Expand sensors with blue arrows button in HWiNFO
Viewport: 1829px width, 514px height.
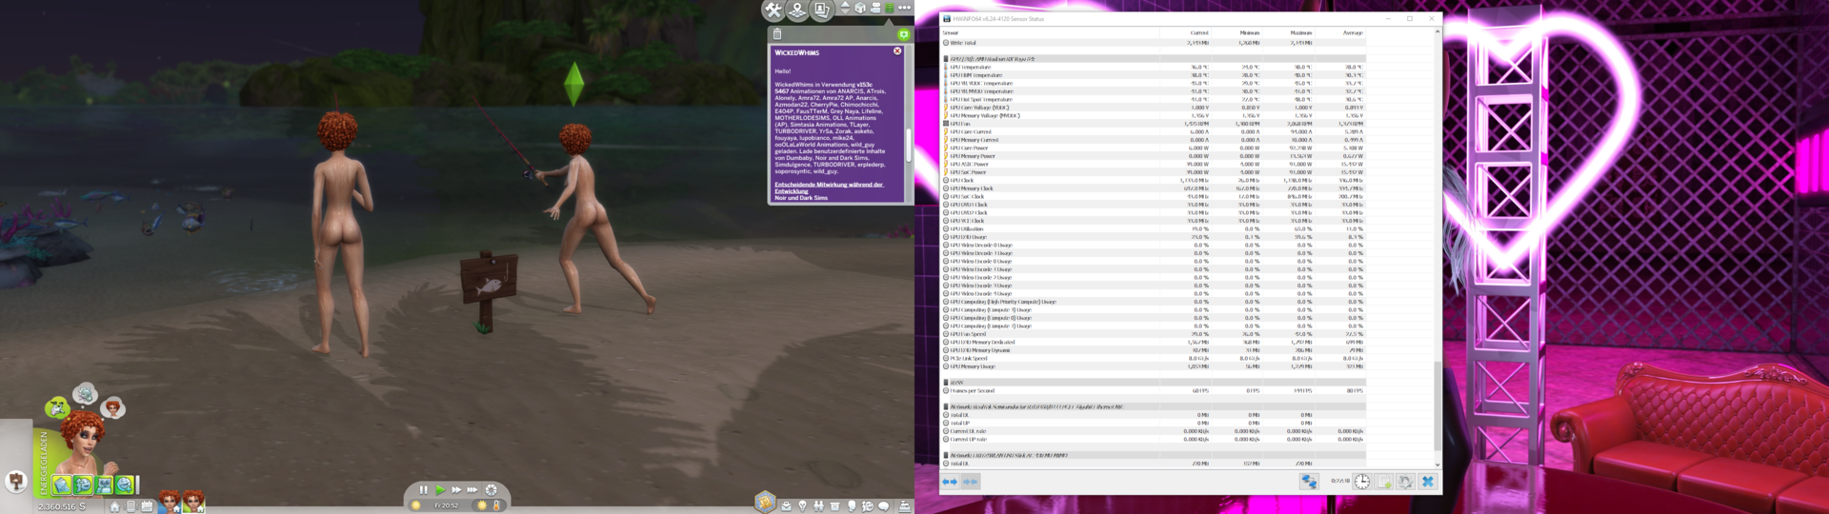[x=950, y=482]
